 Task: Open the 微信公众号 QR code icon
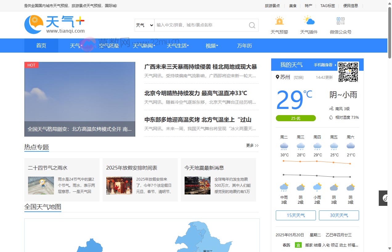(x=340, y=21)
